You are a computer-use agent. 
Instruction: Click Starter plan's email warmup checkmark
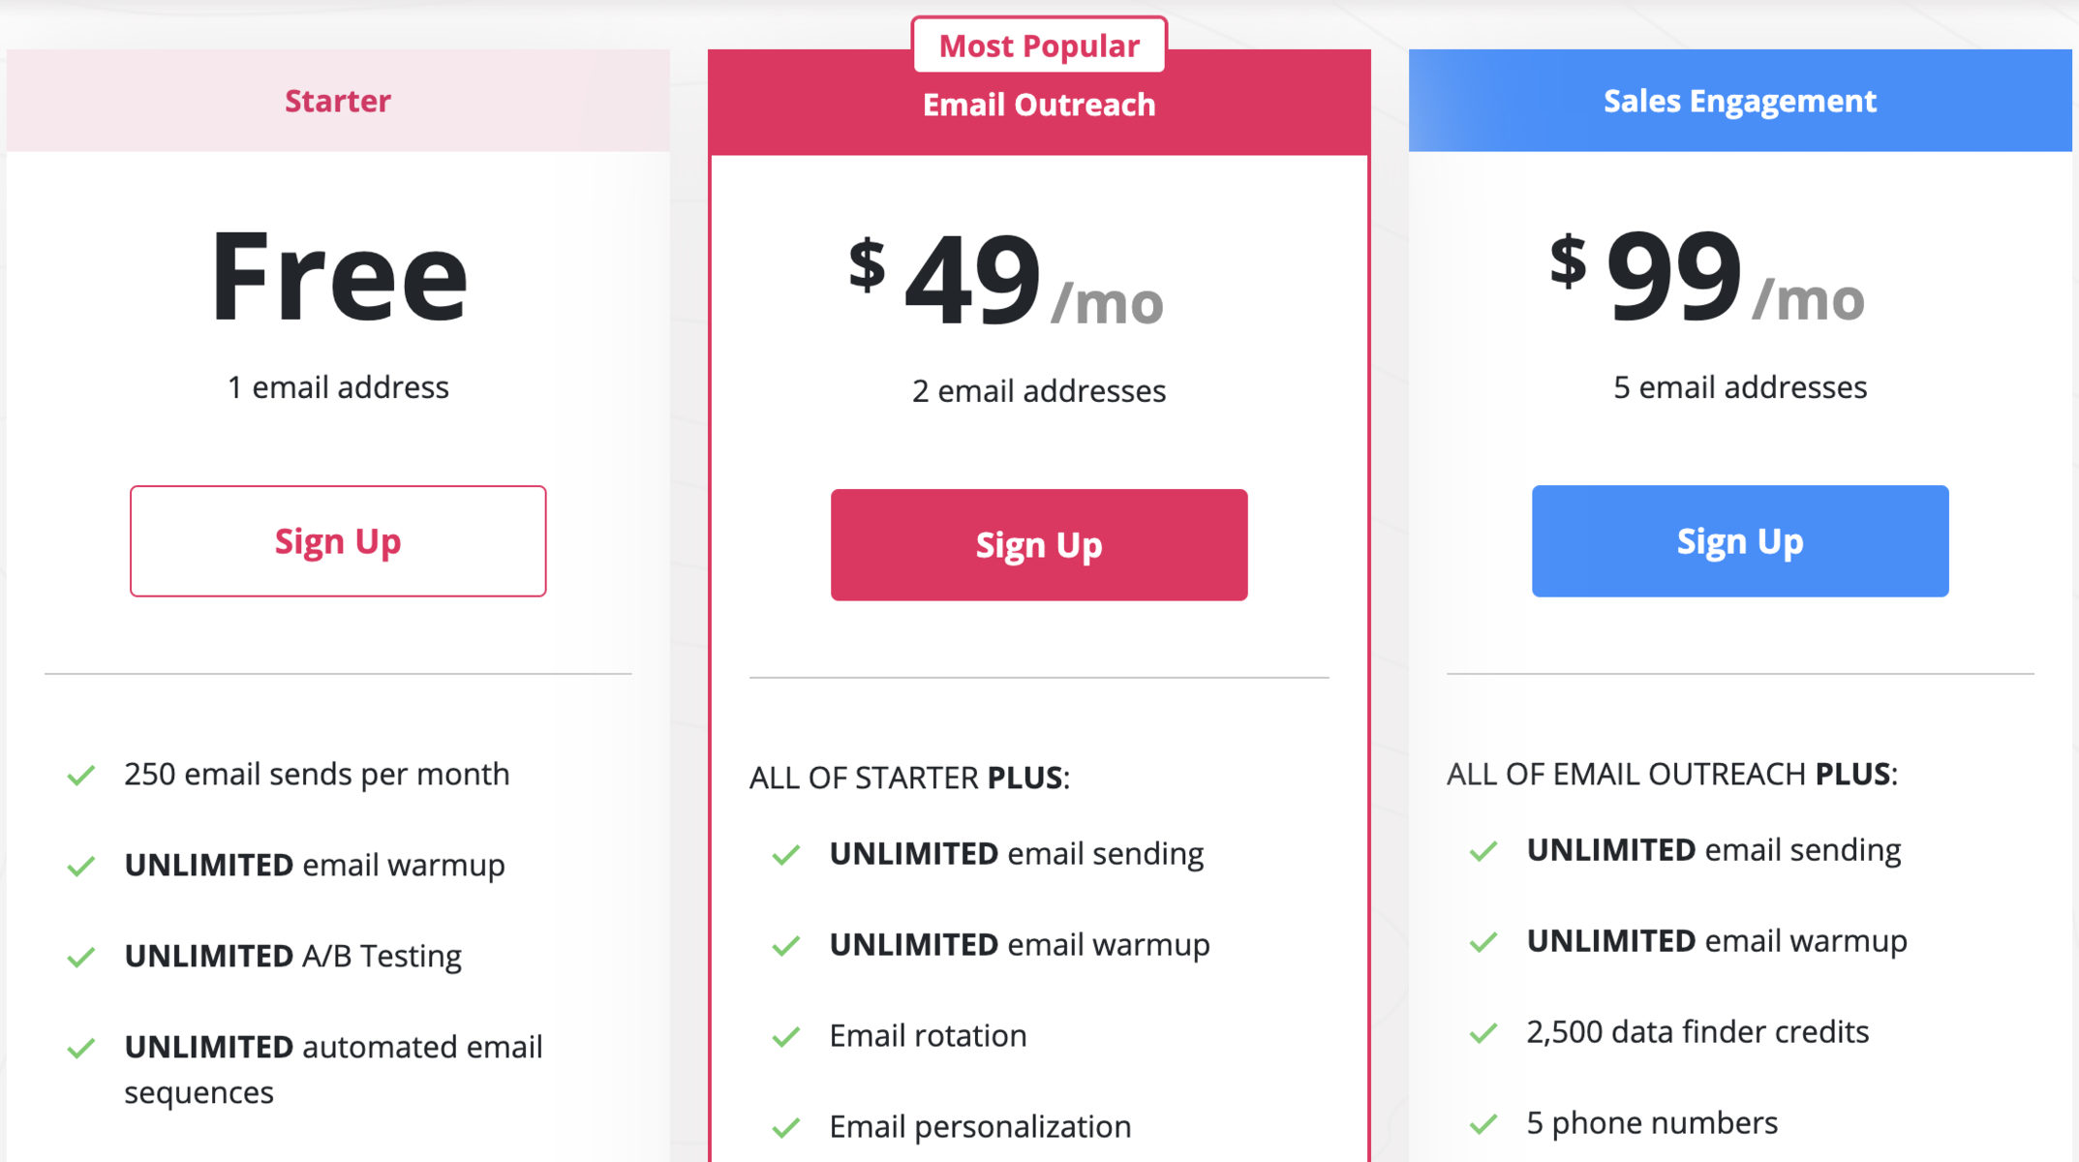[81, 866]
